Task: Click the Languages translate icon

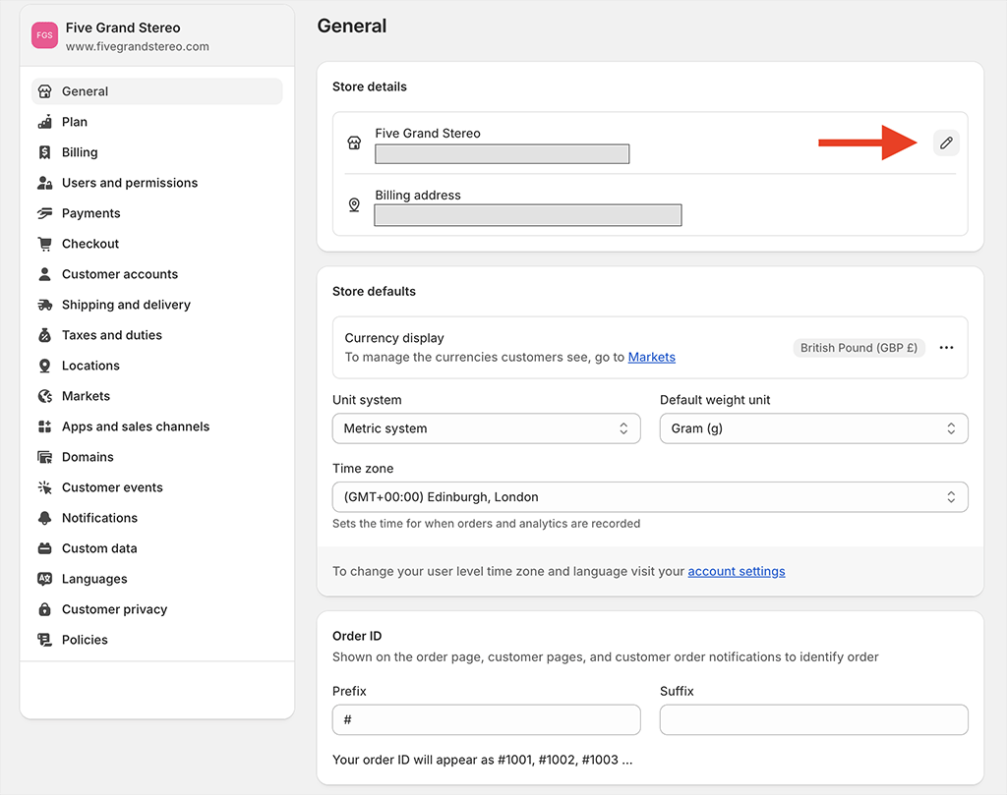Action: pyautogui.click(x=44, y=579)
